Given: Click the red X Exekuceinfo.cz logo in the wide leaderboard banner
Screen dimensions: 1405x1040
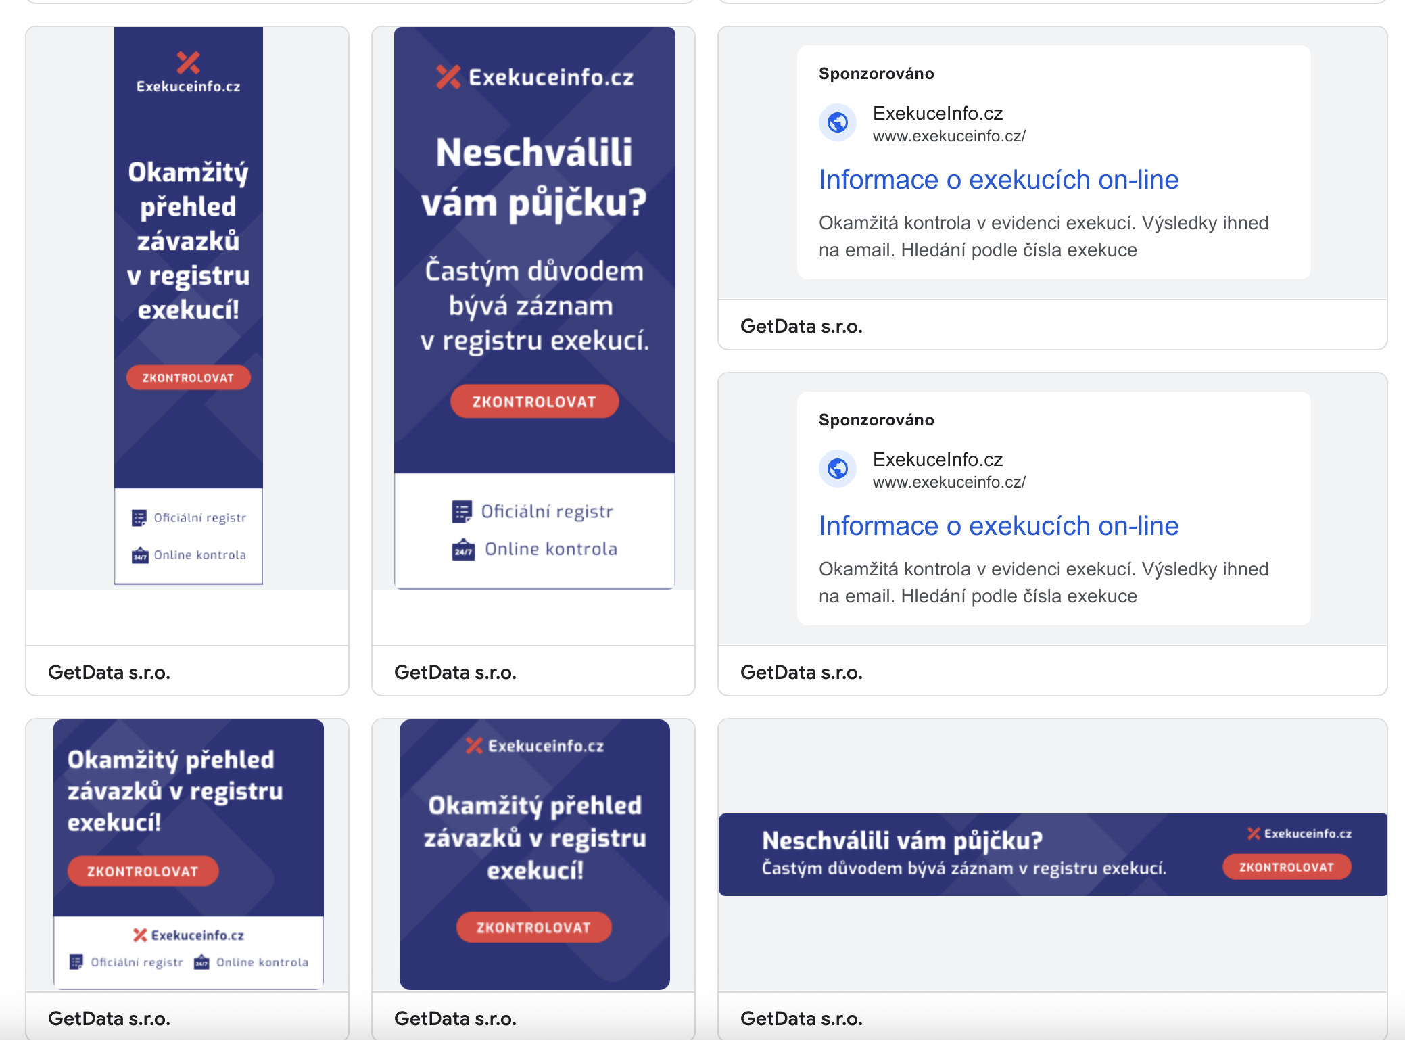Looking at the screenshot, I should [1300, 834].
